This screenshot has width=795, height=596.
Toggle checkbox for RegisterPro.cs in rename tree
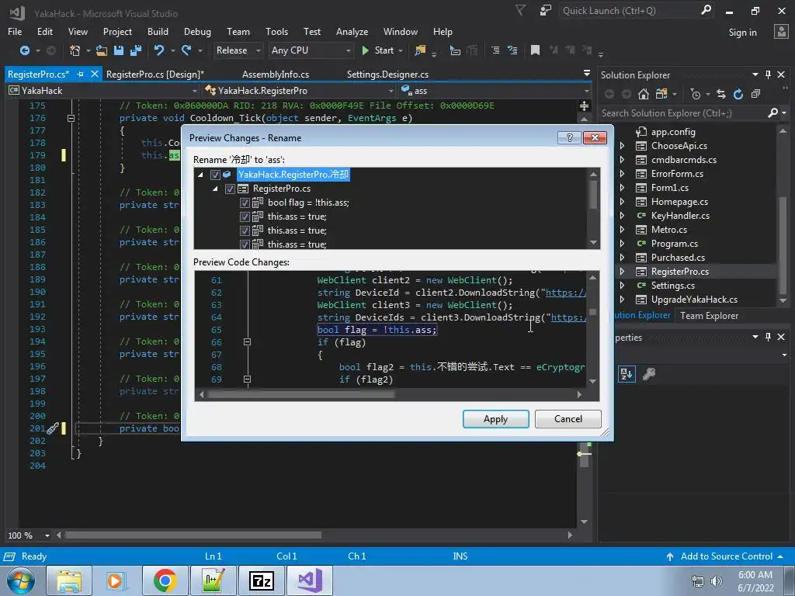[230, 189]
